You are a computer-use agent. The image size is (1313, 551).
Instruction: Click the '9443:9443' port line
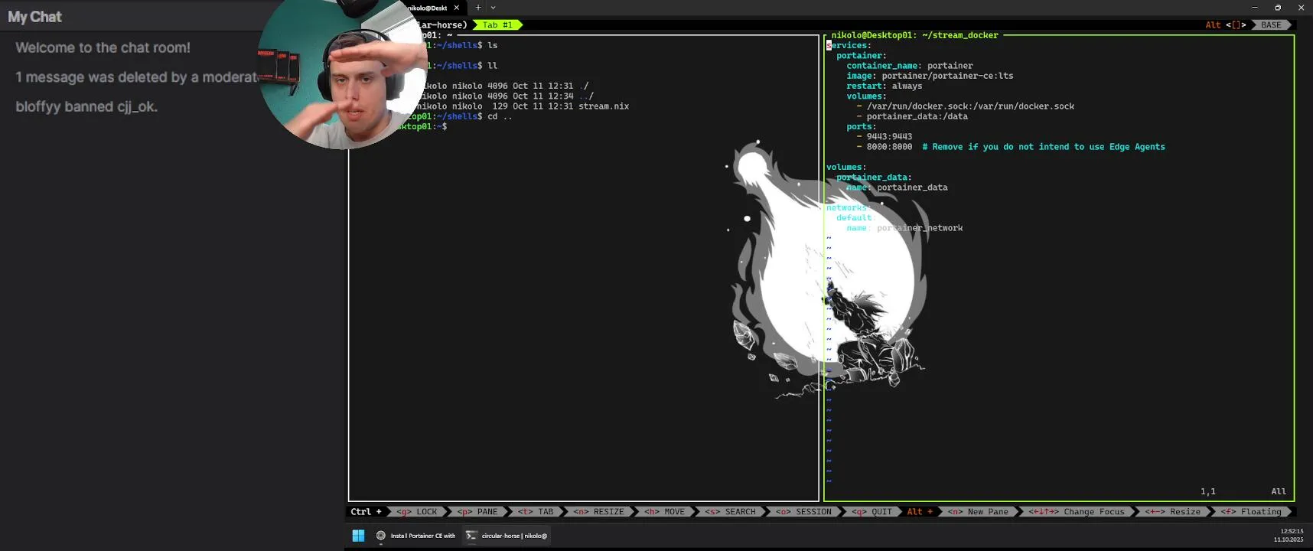click(x=885, y=136)
